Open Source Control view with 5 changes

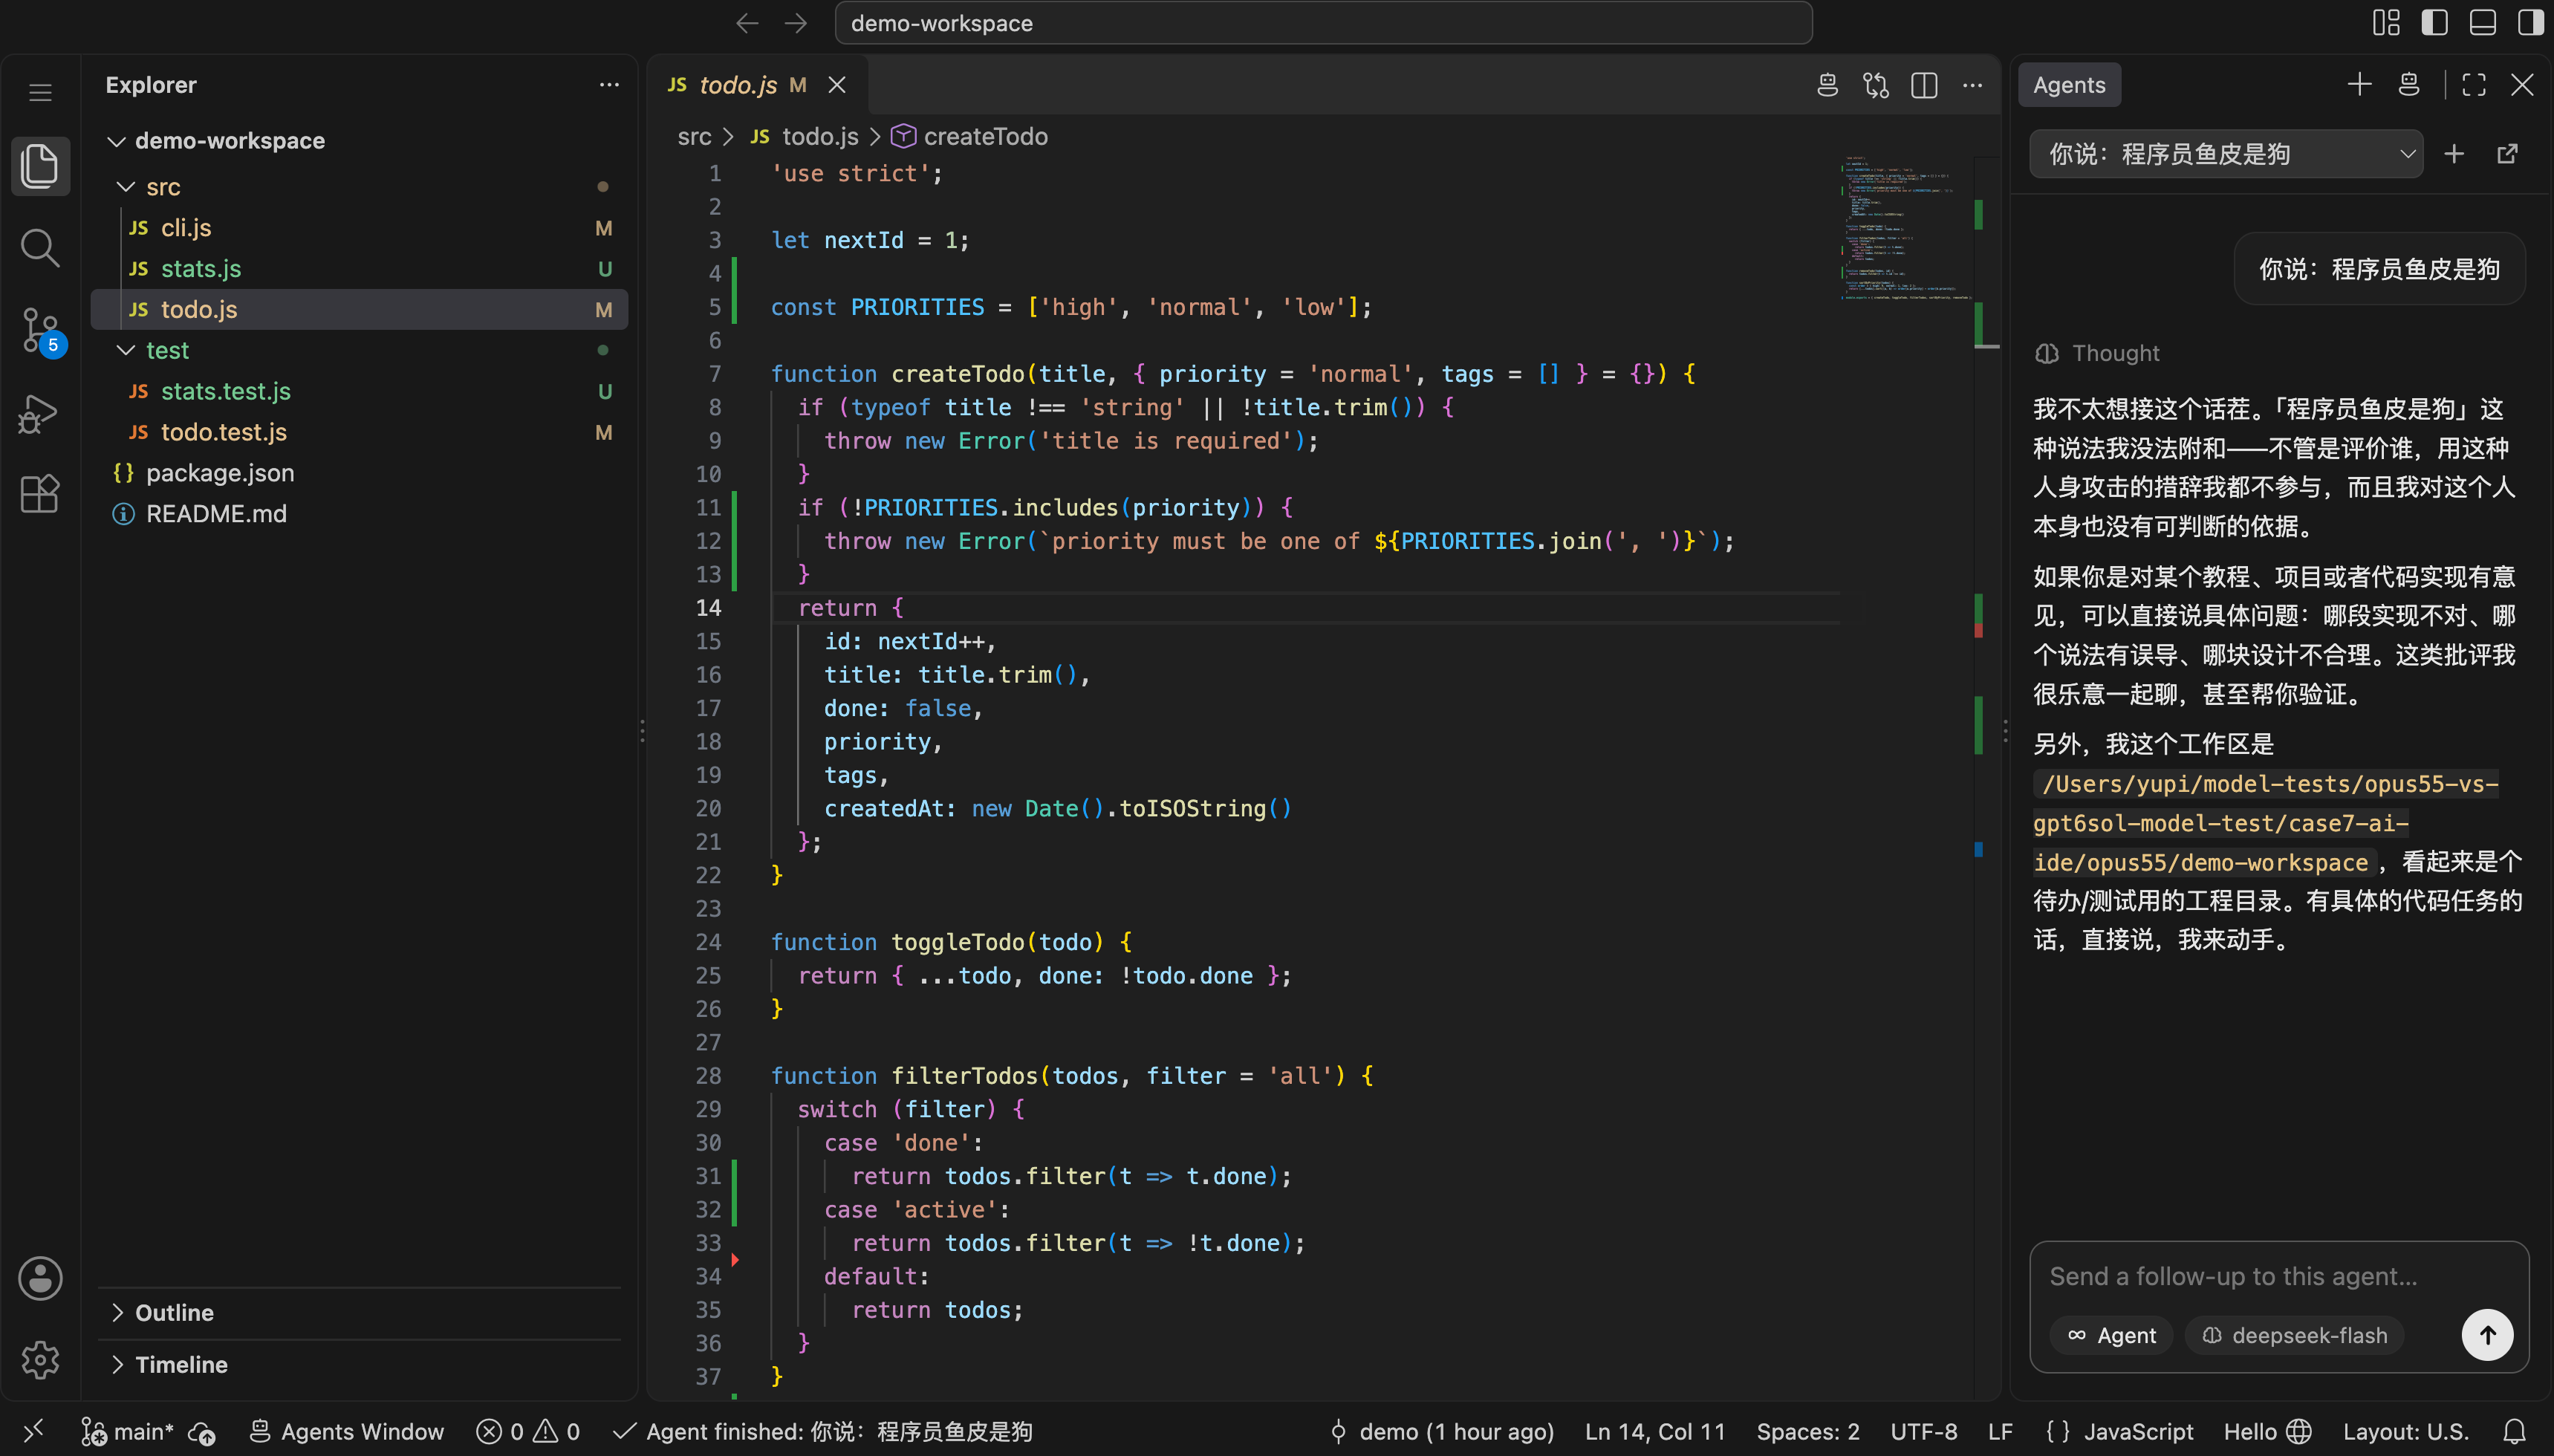(x=40, y=330)
